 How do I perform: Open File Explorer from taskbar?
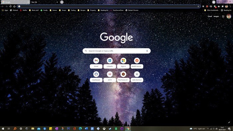pyautogui.click(x=33, y=129)
